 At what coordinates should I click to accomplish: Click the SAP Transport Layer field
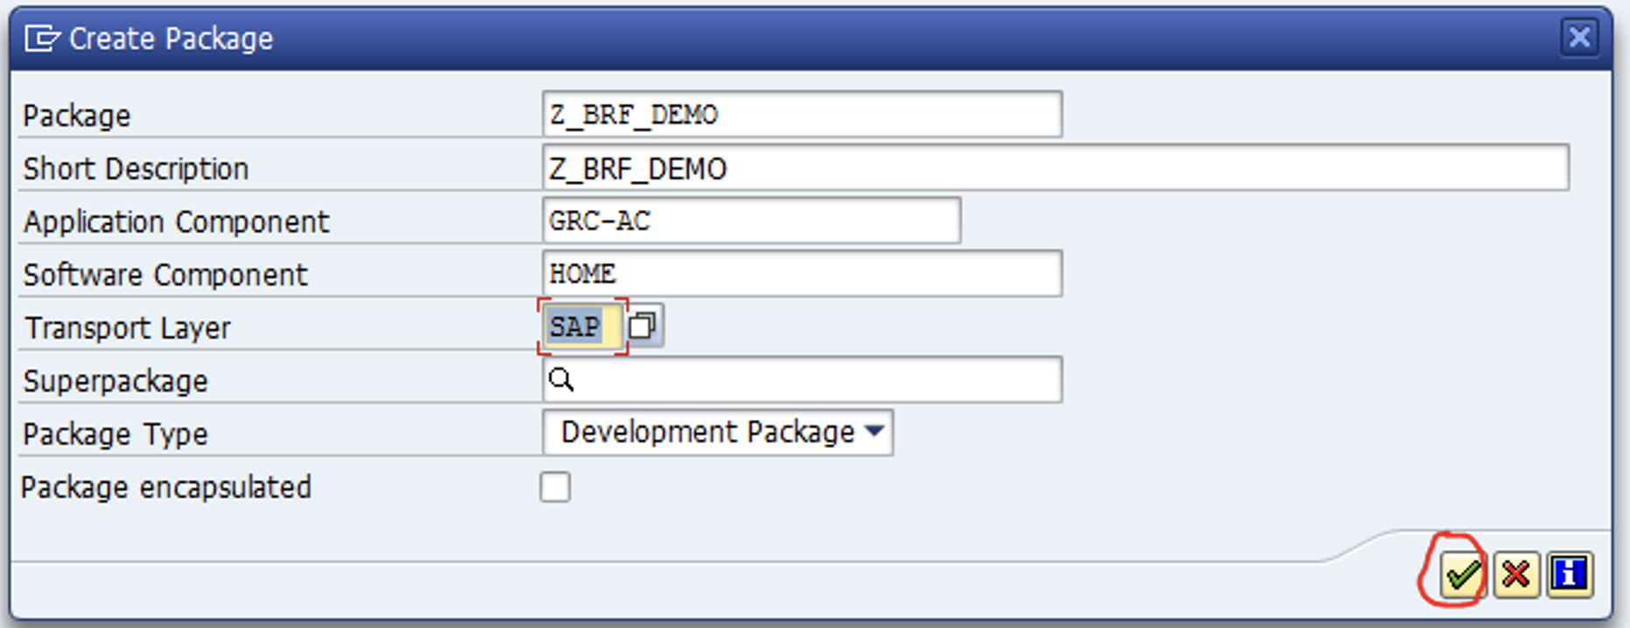(x=582, y=327)
